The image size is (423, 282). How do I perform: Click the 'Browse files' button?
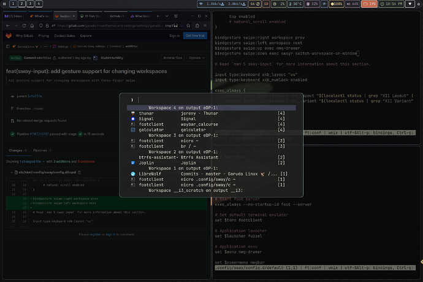tap(173, 58)
